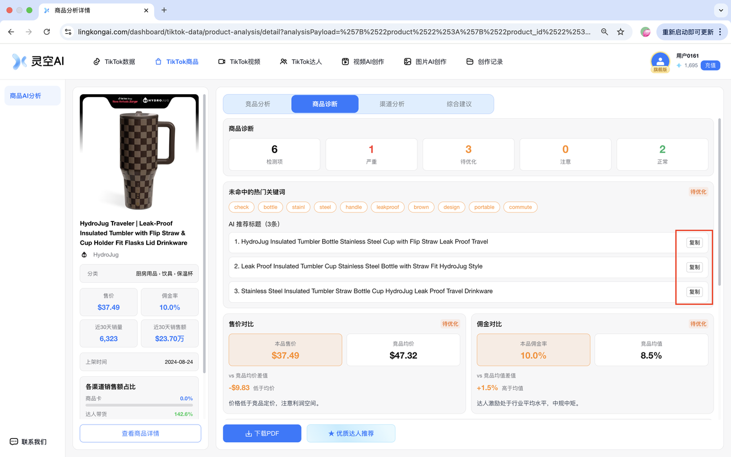Click the 下载PDF button
Viewport: 731px width, 457px height.
click(x=262, y=434)
